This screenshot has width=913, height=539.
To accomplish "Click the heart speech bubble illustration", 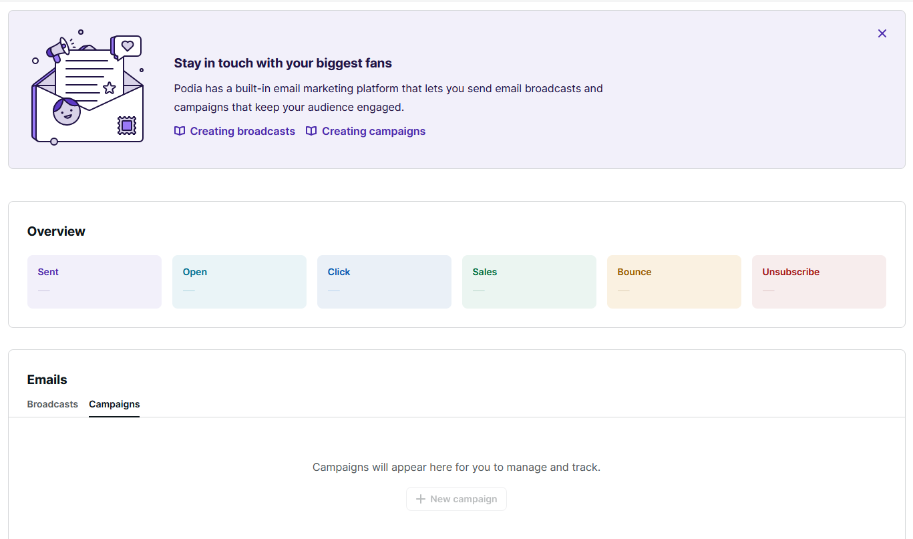I will click(x=128, y=46).
